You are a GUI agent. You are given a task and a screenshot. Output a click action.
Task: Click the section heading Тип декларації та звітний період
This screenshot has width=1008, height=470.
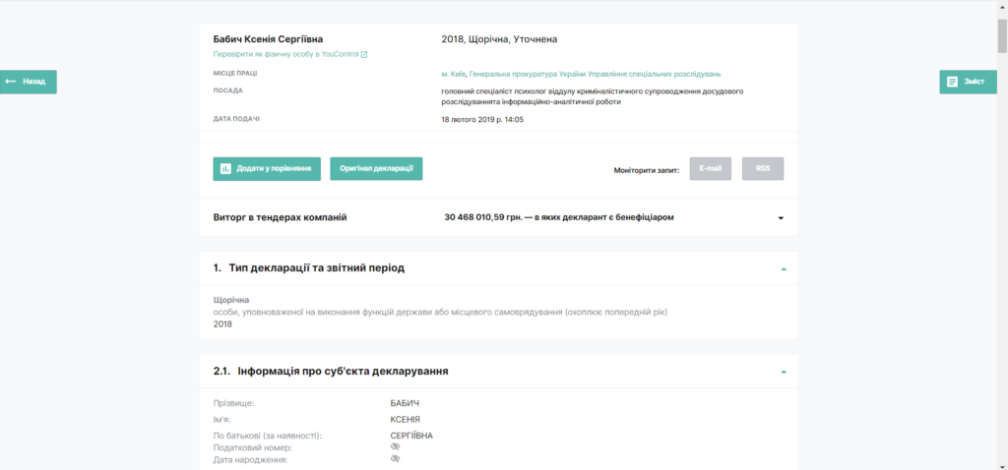316,267
